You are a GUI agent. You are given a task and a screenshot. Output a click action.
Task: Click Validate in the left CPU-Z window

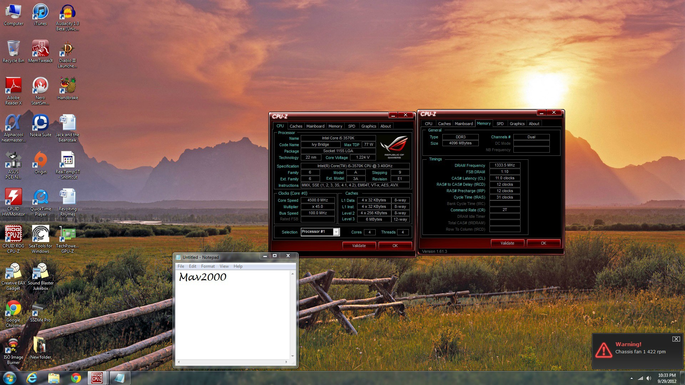359,246
